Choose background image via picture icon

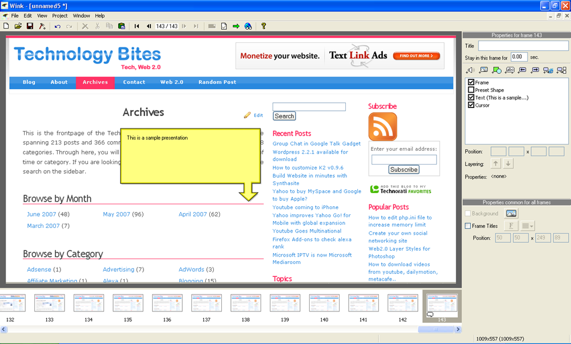pos(511,213)
